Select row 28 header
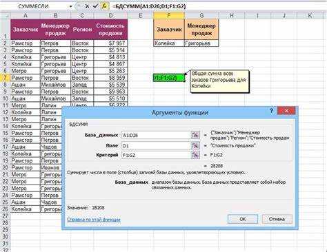This screenshot has height=252, width=327. pyautogui.click(x=5, y=222)
